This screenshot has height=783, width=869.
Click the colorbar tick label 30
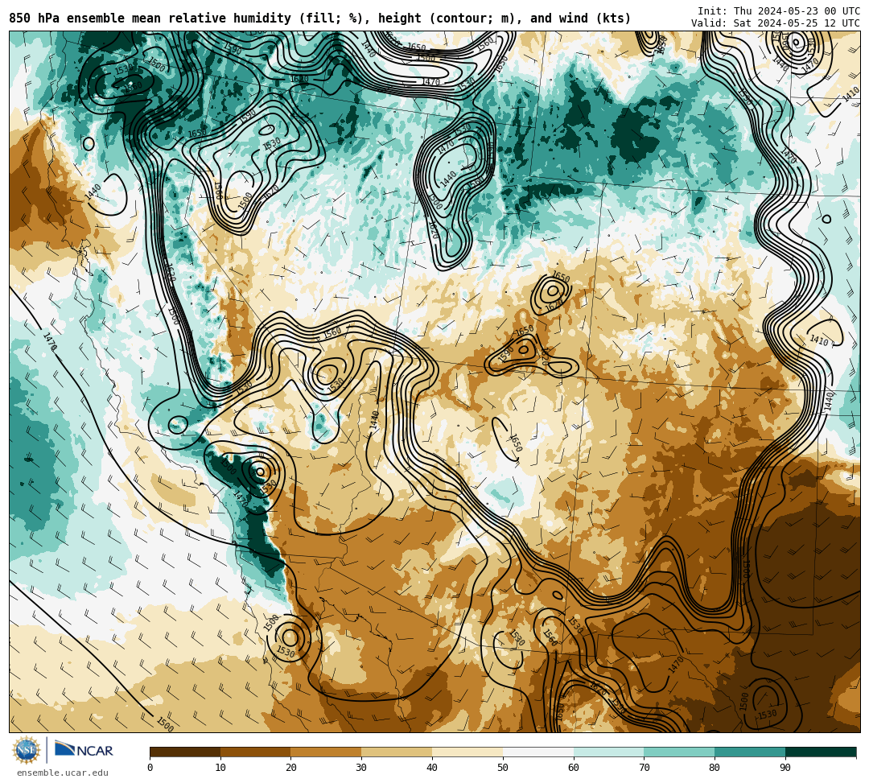coord(361,768)
